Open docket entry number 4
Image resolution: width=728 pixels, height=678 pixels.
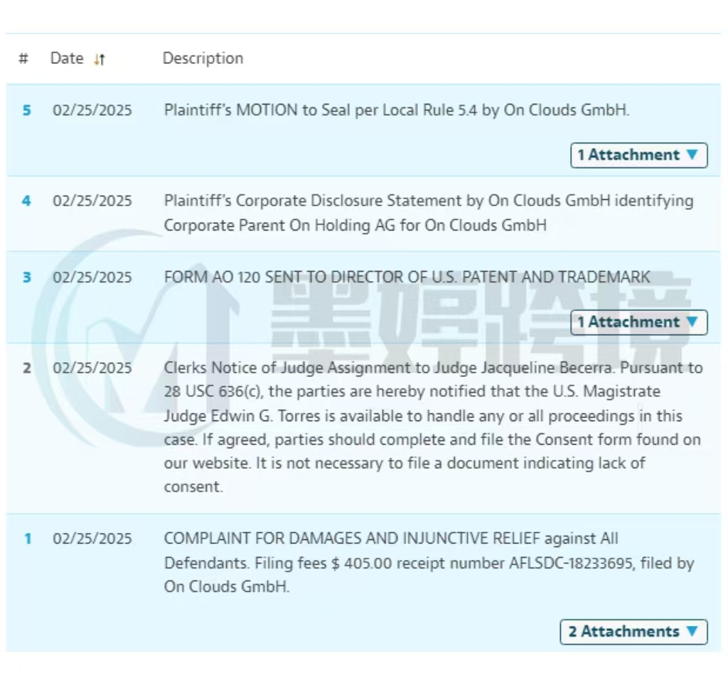[26, 201]
